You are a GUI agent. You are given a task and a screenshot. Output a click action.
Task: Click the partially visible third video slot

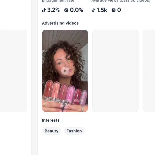tap(149, 71)
